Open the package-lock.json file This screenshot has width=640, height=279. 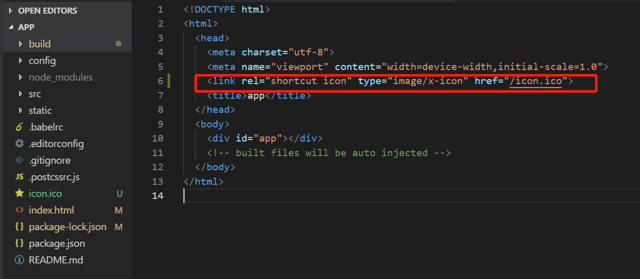tap(68, 227)
